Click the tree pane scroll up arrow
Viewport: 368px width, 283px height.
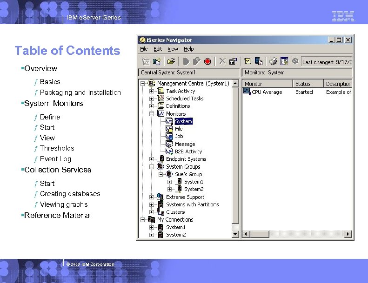pyautogui.click(x=235, y=84)
